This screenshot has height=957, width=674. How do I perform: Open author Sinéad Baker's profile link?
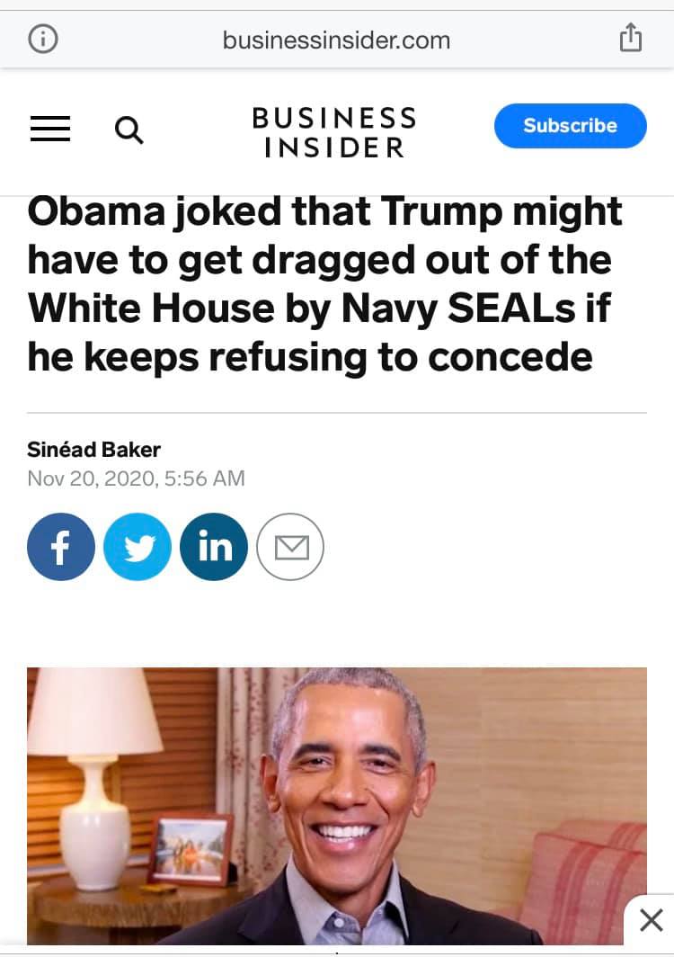tap(94, 449)
